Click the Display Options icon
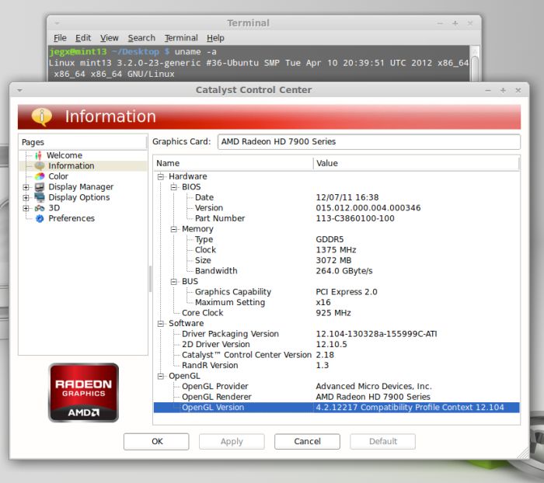The image size is (544, 483). 40,197
